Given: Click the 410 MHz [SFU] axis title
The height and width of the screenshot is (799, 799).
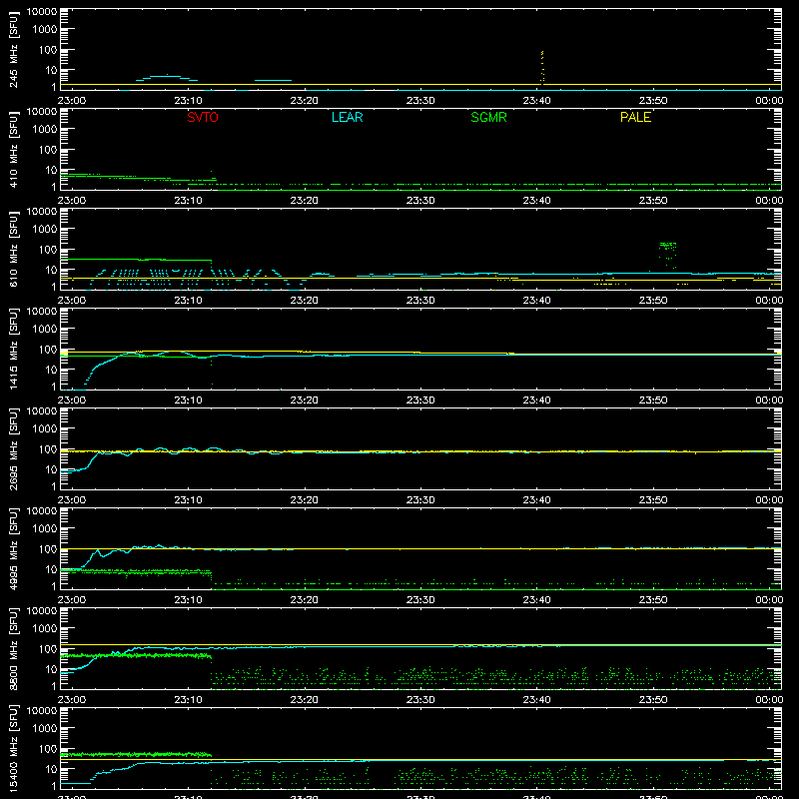Looking at the screenshot, I should [x=14, y=150].
